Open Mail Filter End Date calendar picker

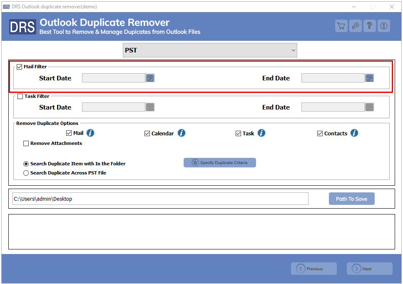coord(369,78)
